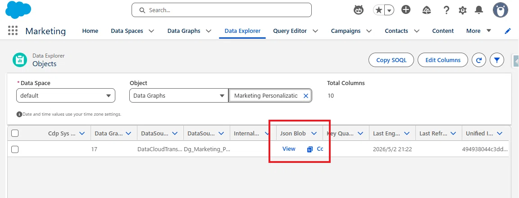Image resolution: width=519 pixels, height=198 pixels.
Task: Open the Notifications bell
Action: 478,10
